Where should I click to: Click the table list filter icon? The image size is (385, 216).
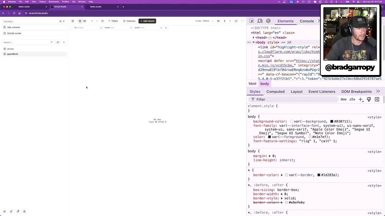click(x=51, y=42)
